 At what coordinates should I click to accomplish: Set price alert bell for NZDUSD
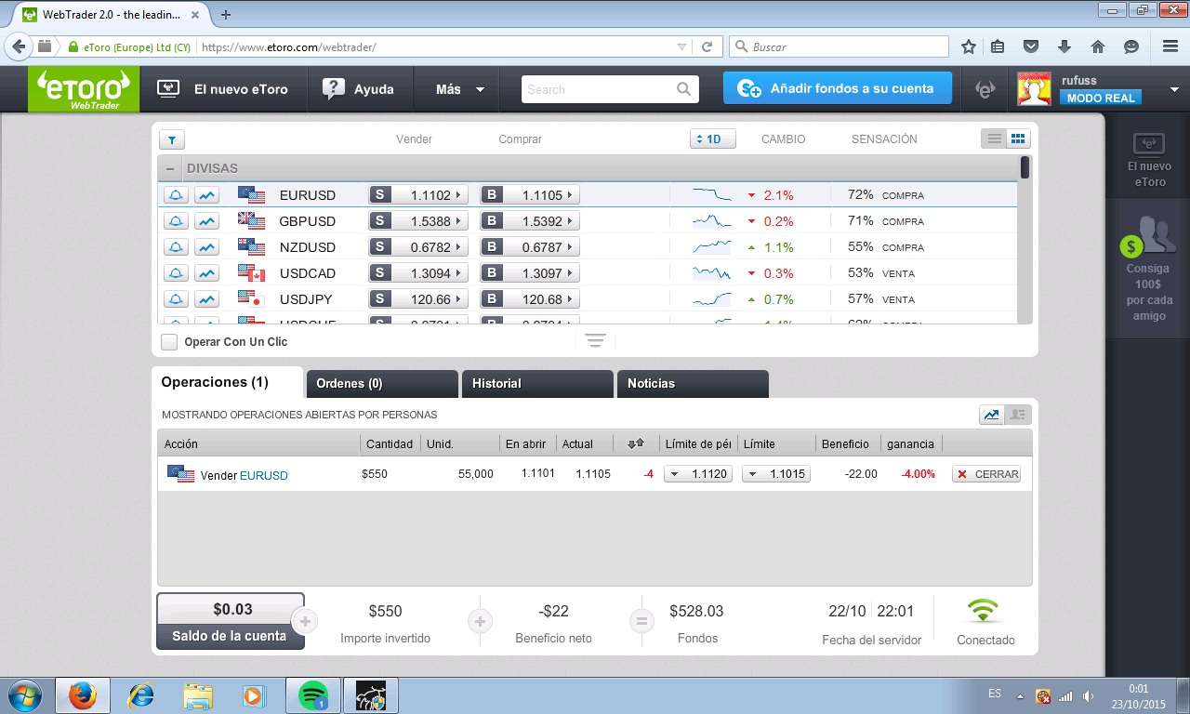coord(177,247)
